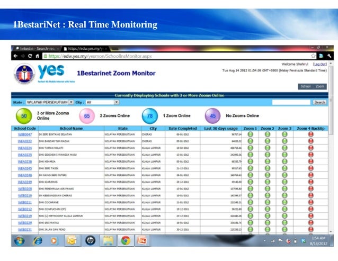Image resolution: width=338 pixels, height=261 pixels.
Task: Click Zoom 2 green status for WEB0219
Action: coord(268,216)
